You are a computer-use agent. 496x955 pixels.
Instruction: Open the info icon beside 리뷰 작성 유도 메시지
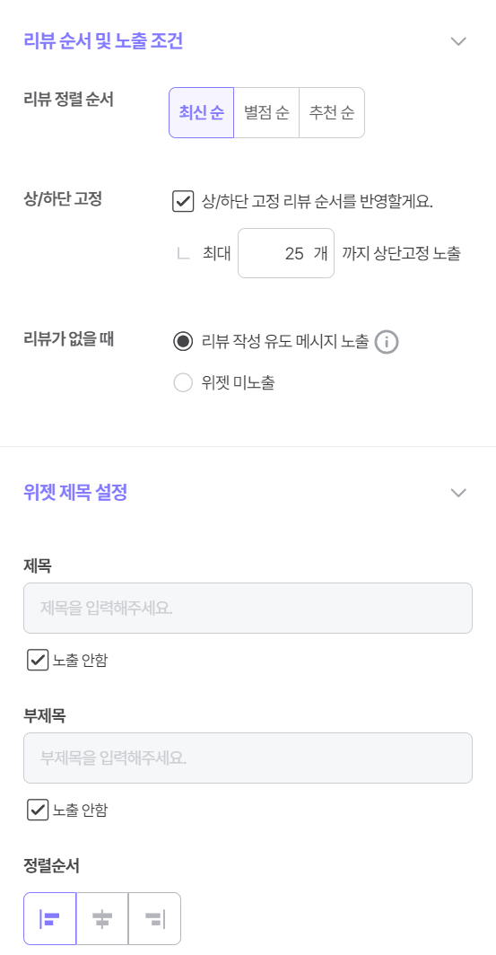[x=387, y=342]
